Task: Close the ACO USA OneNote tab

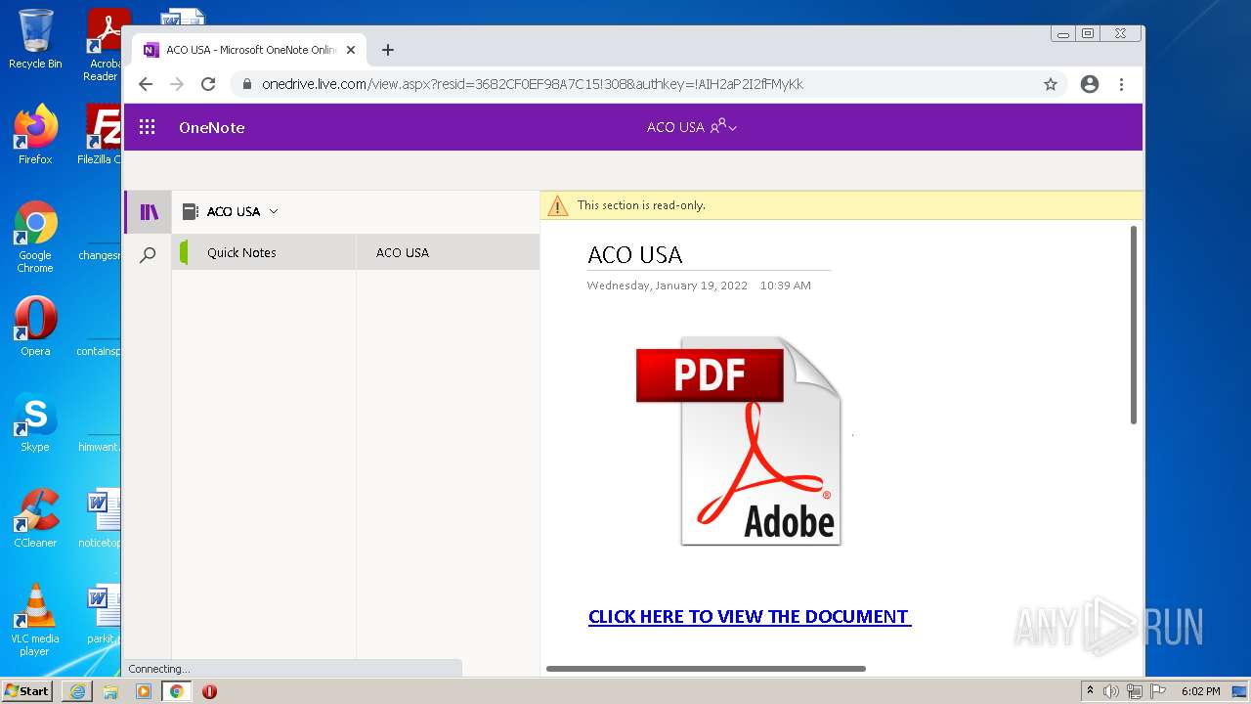Action: pos(351,50)
